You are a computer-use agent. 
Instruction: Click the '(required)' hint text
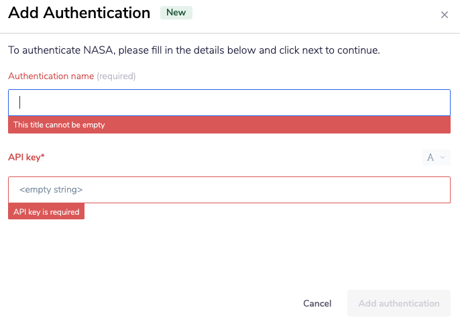click(116, 76)
